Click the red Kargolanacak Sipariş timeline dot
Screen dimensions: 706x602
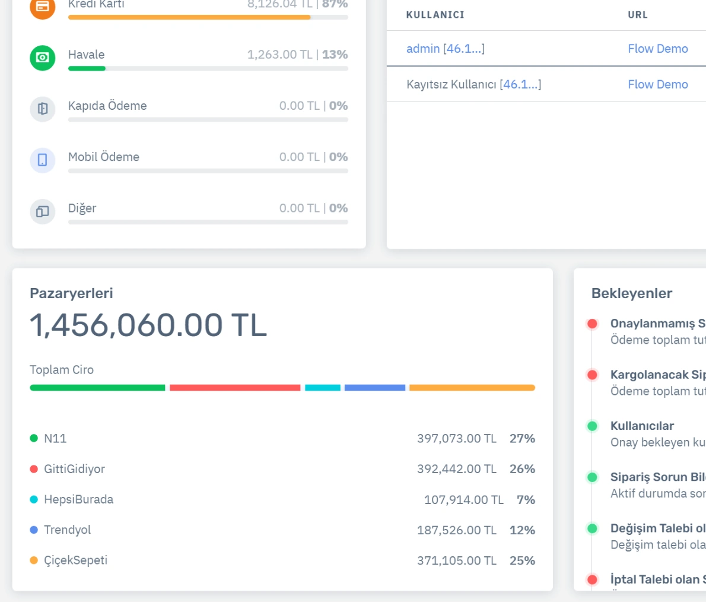(x=592, y=375)
